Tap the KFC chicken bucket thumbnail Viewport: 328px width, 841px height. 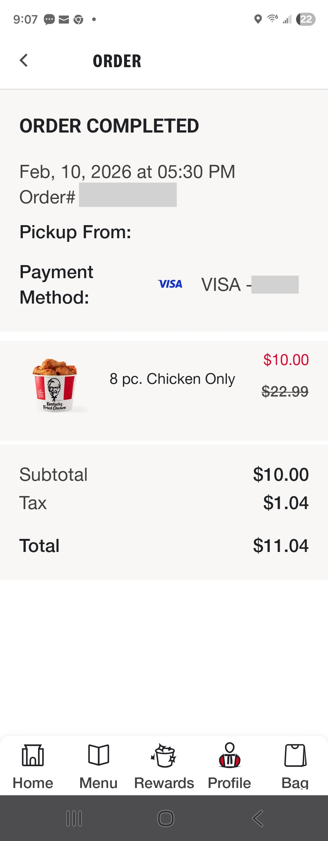[x=55, y=386]
